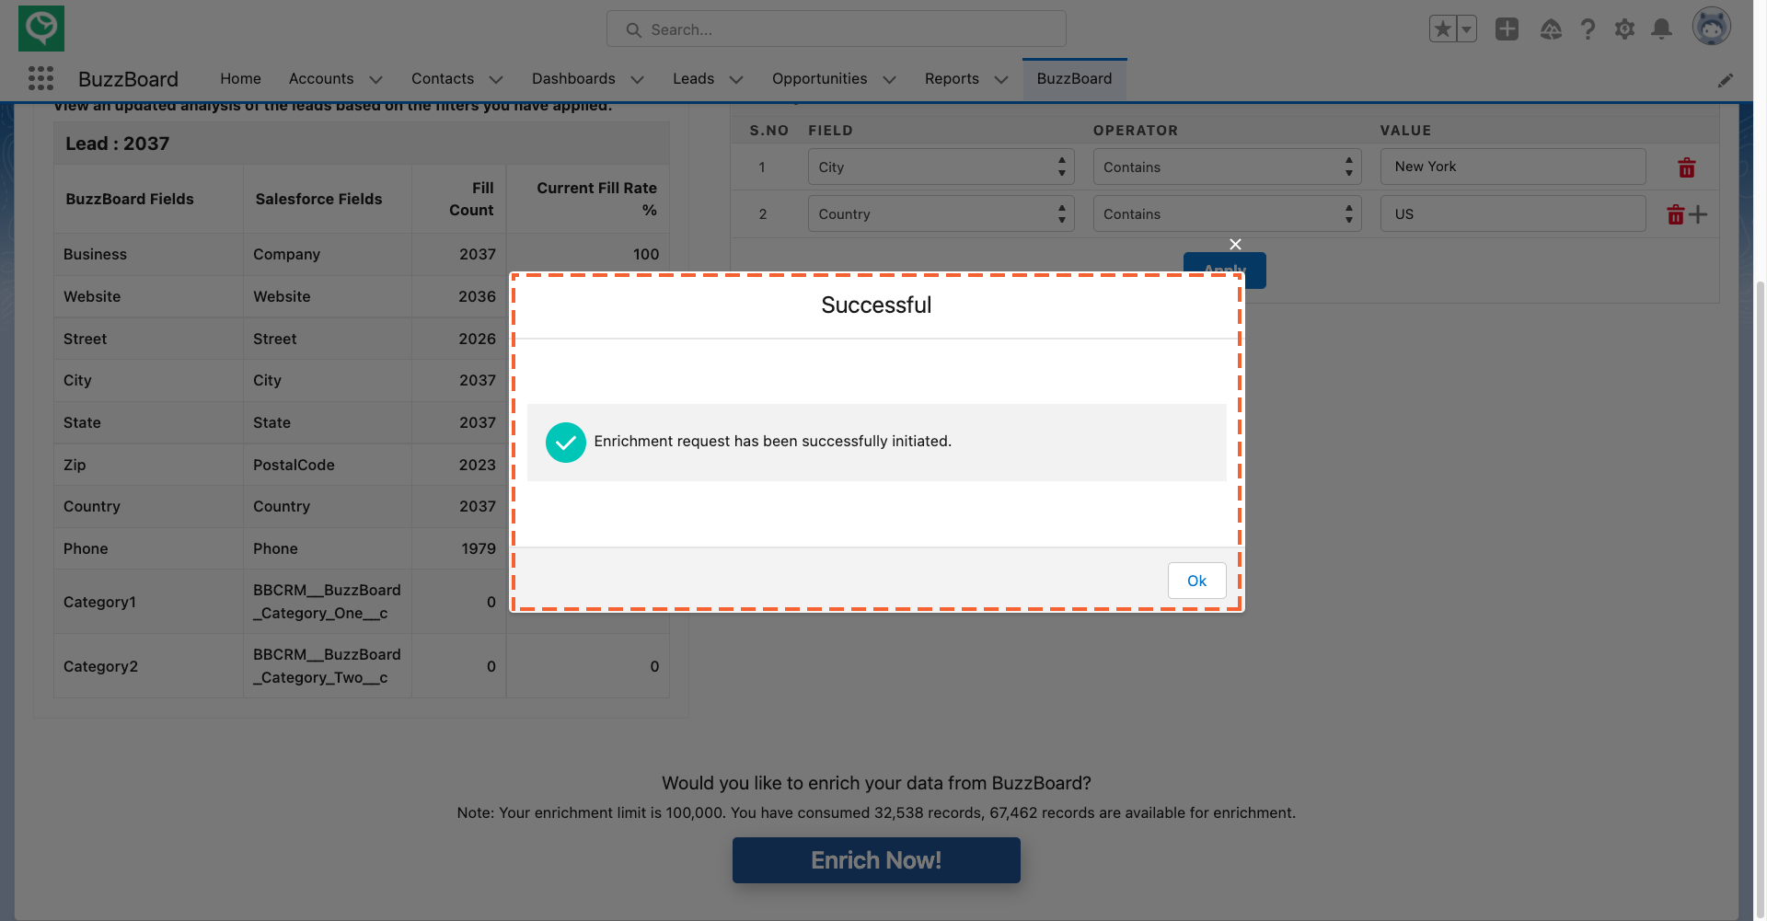Click the Enrich Now! button

pyautogui.click(x=876, y=860)
